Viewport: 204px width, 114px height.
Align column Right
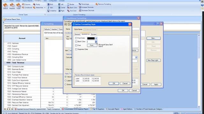(61, 11)
